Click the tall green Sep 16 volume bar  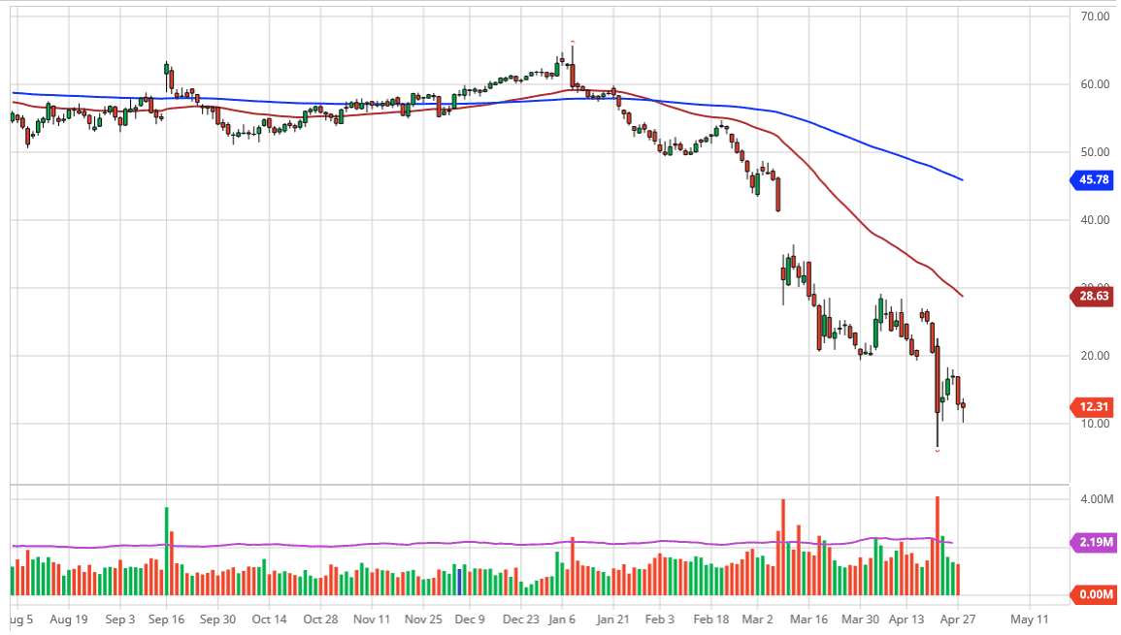(166, 551)
